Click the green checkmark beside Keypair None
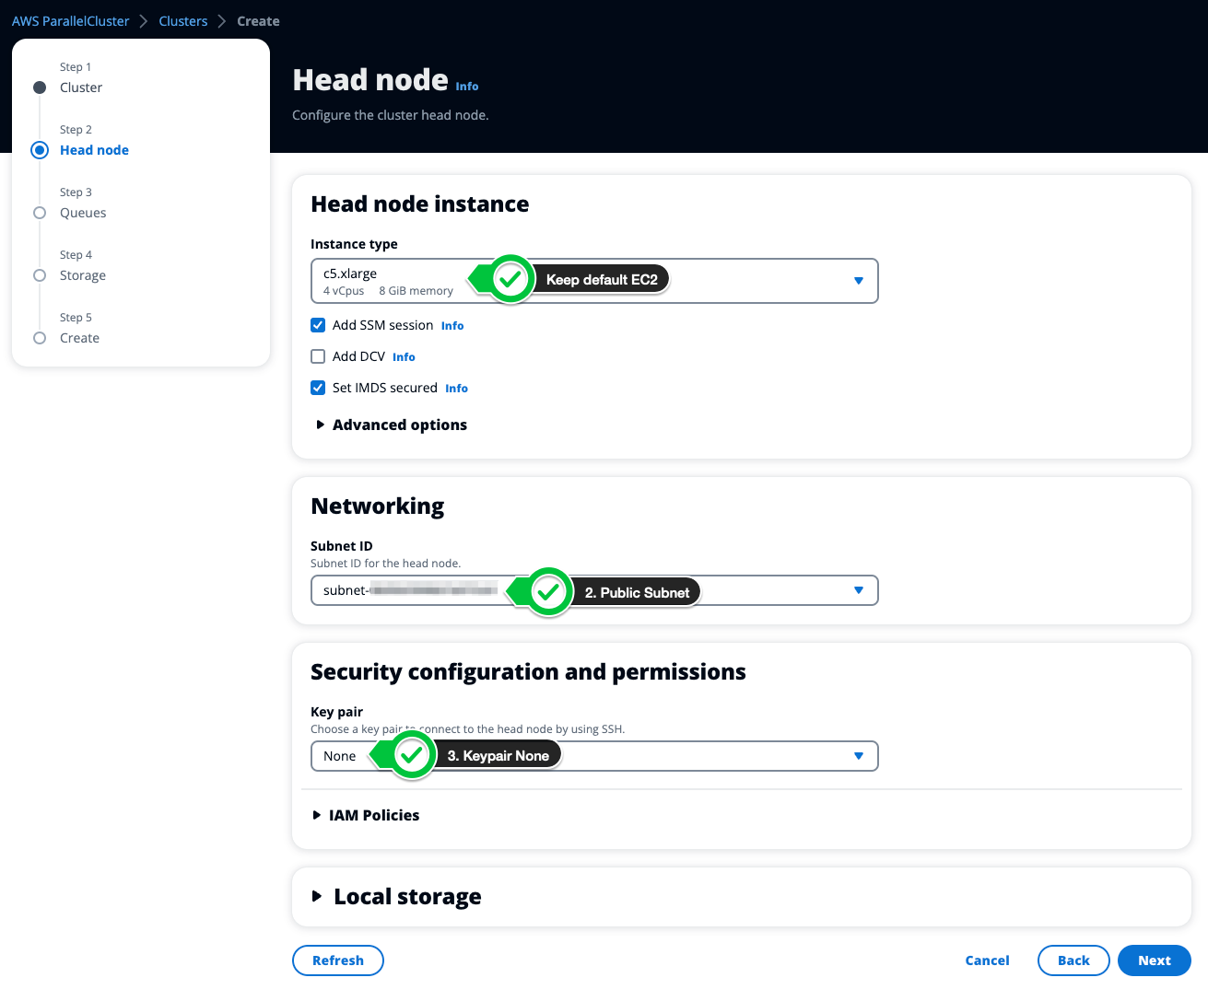This screenshot has width=1208, height=1001. click(412, 755)
